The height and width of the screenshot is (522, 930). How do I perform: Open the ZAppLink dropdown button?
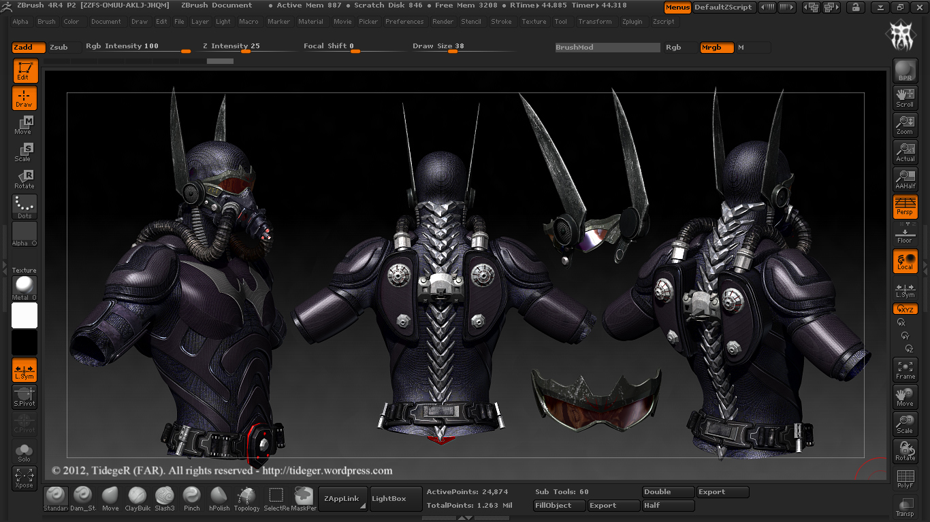342,499
